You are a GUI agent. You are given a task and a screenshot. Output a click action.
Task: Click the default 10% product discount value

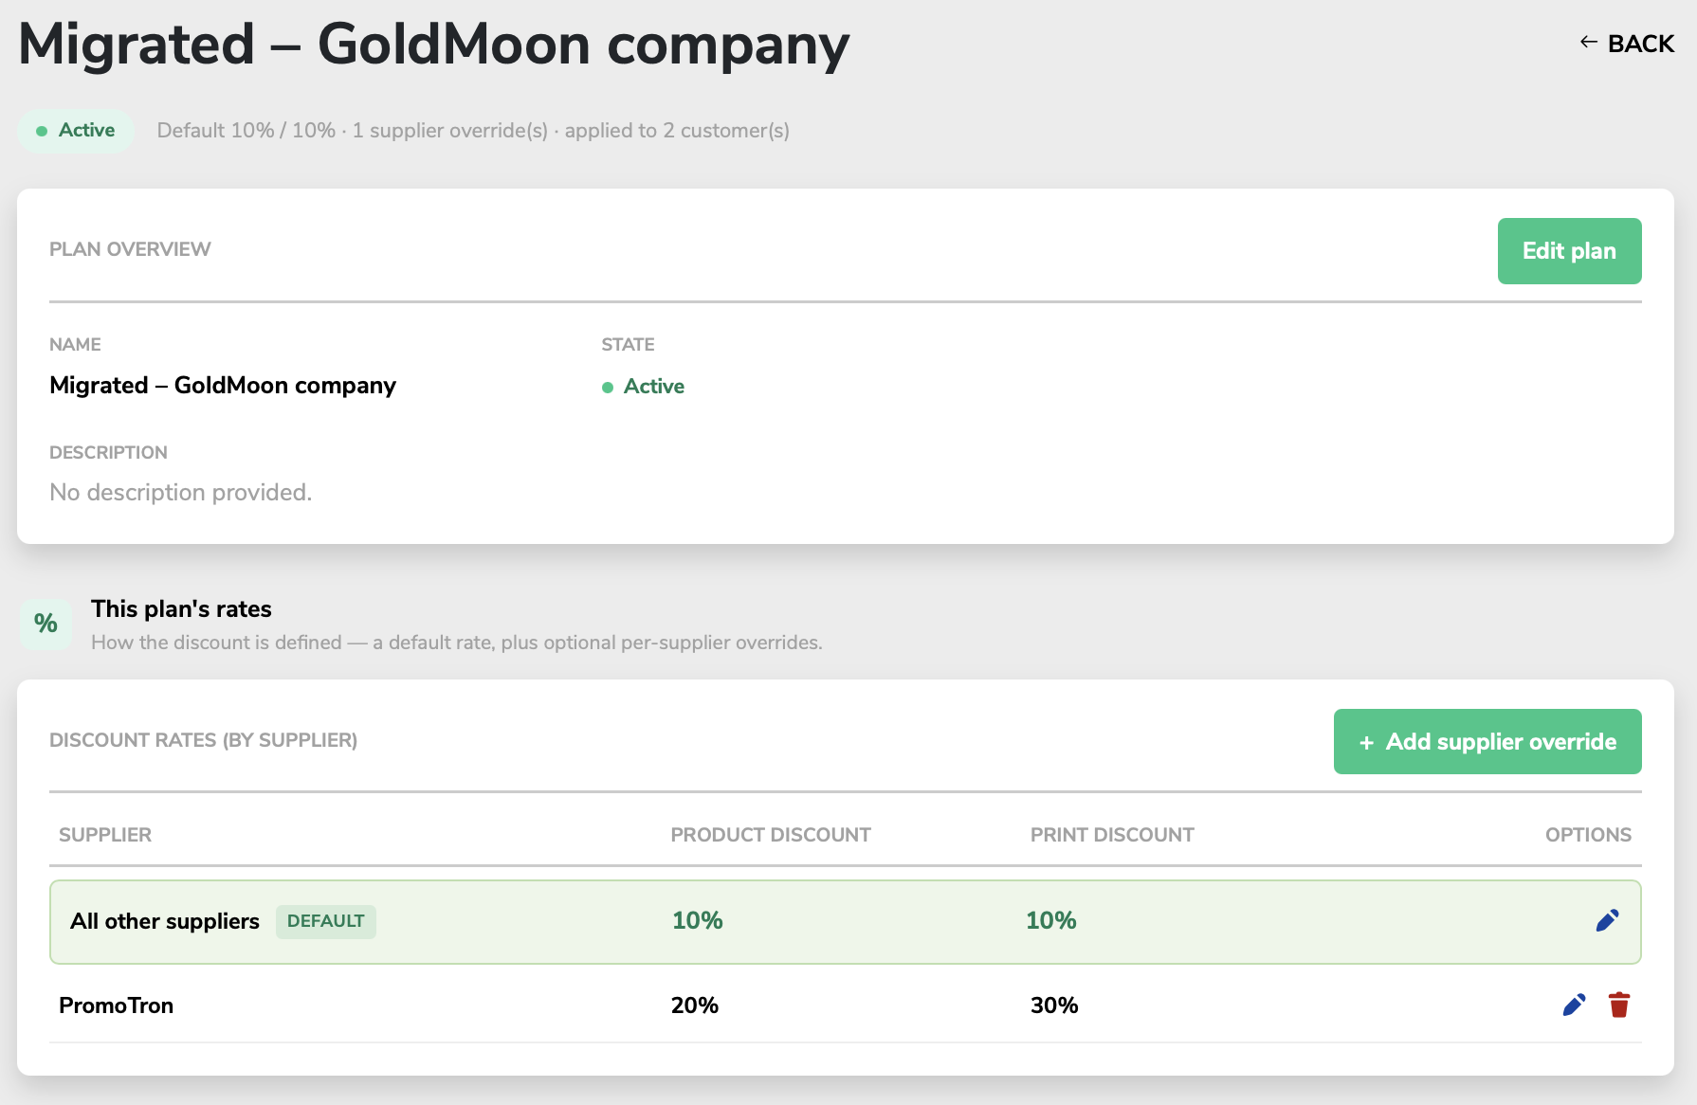[698, 921]
